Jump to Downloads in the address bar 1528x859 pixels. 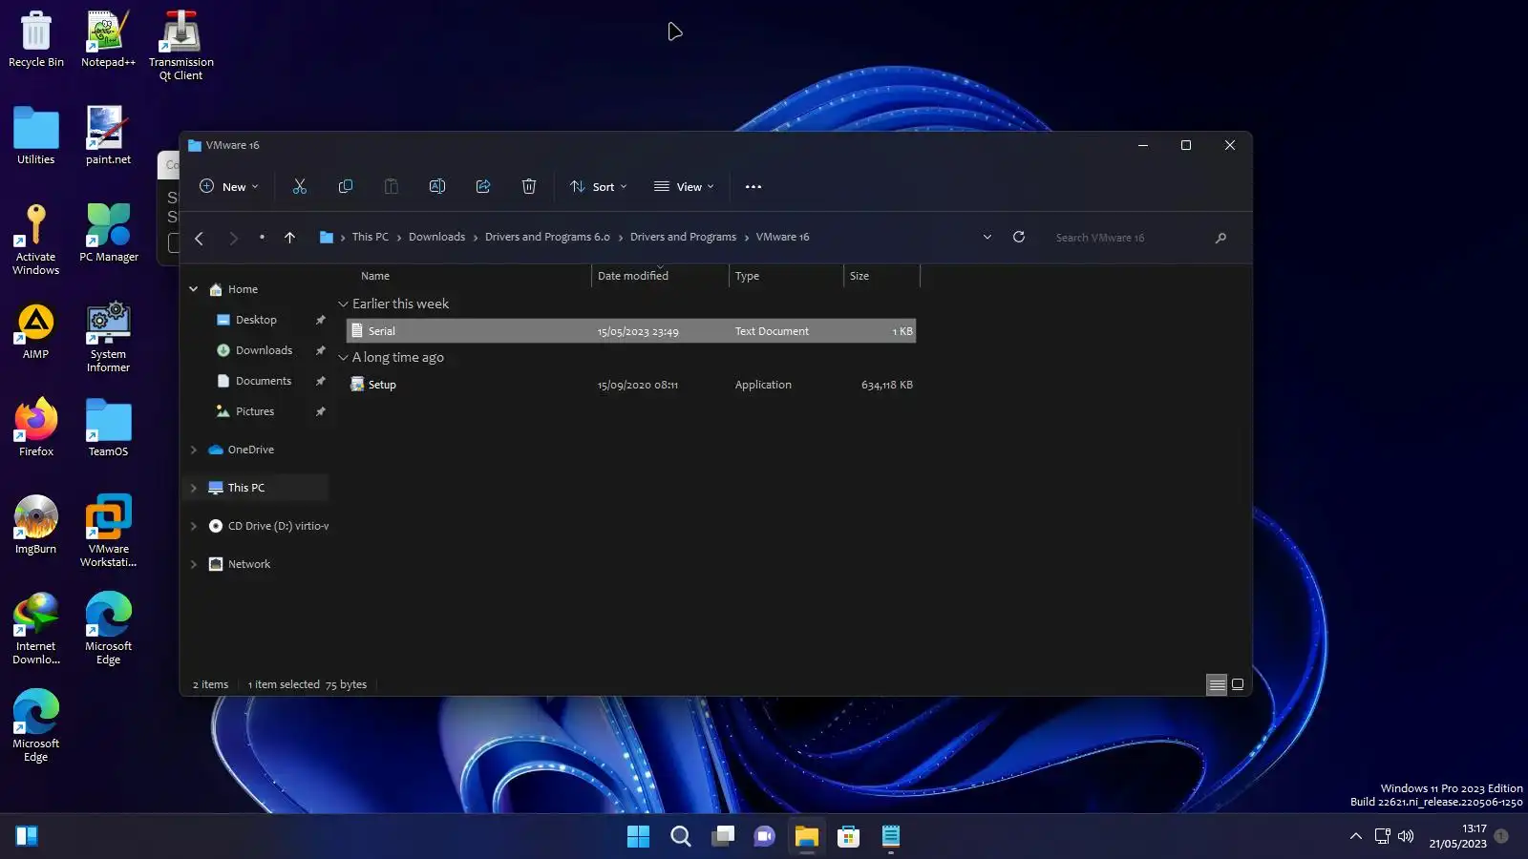(x=436, y=238)
